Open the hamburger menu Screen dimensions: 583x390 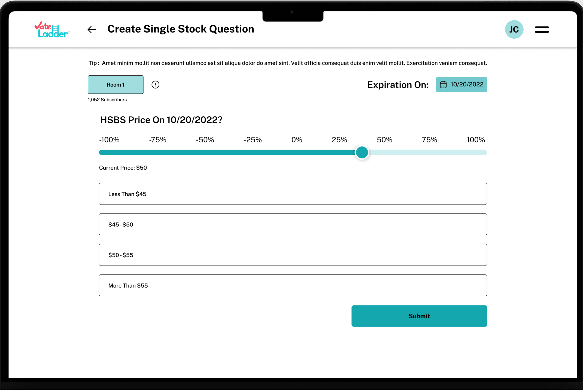542,29
